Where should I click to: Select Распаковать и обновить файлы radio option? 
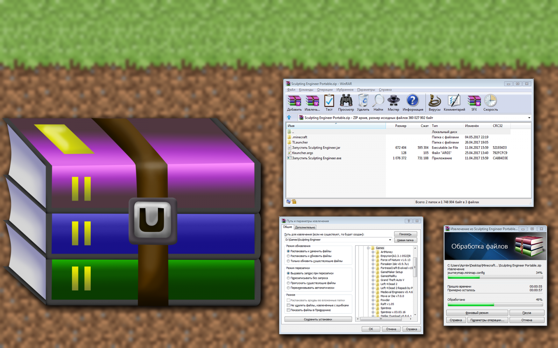[x=288, y=256]
